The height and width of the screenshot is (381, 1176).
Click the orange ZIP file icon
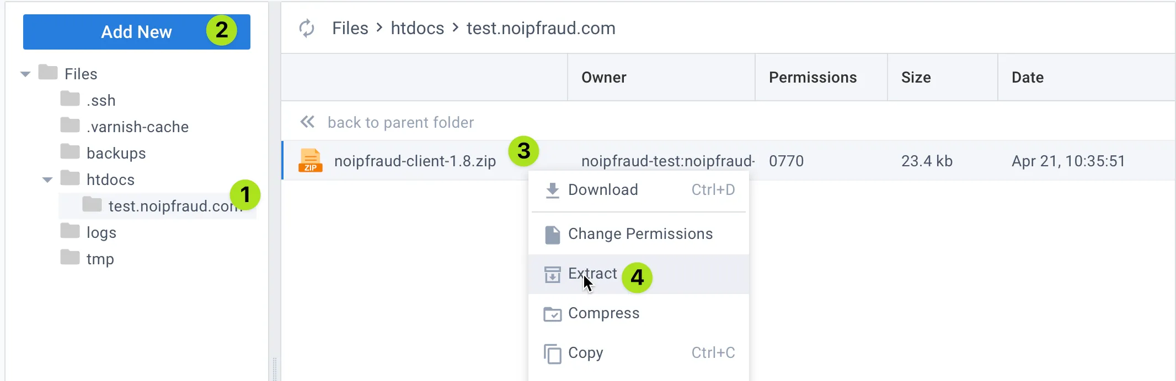tap(311, 161)
